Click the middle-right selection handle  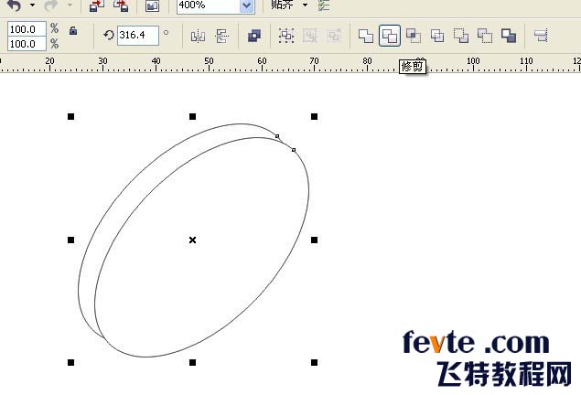[x=314, y=240]
